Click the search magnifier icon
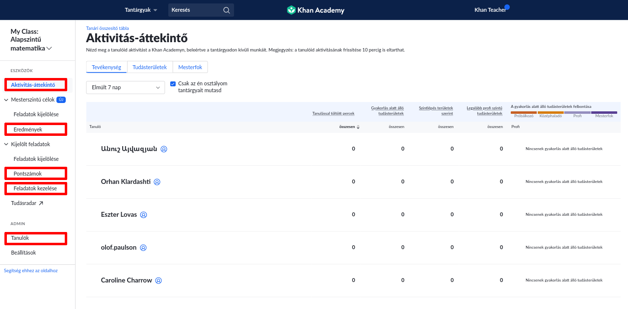 (x=226, y=10)
